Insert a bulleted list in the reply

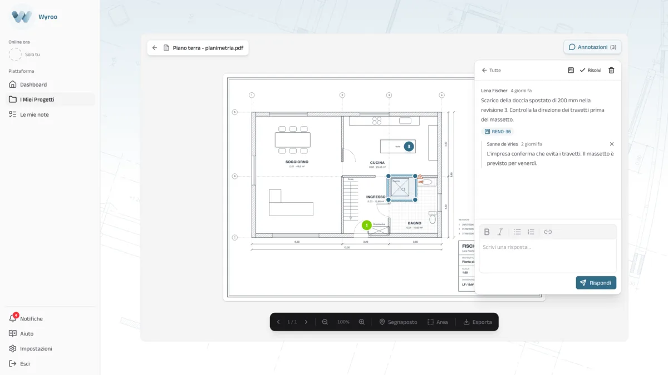tap(518, 232)
